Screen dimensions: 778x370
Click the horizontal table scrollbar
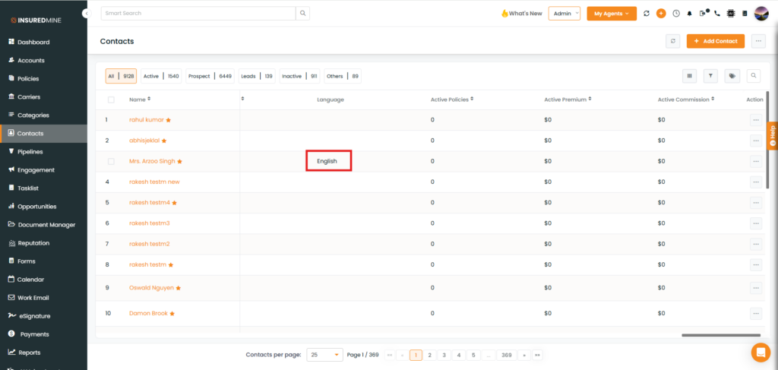coord(720,335)
